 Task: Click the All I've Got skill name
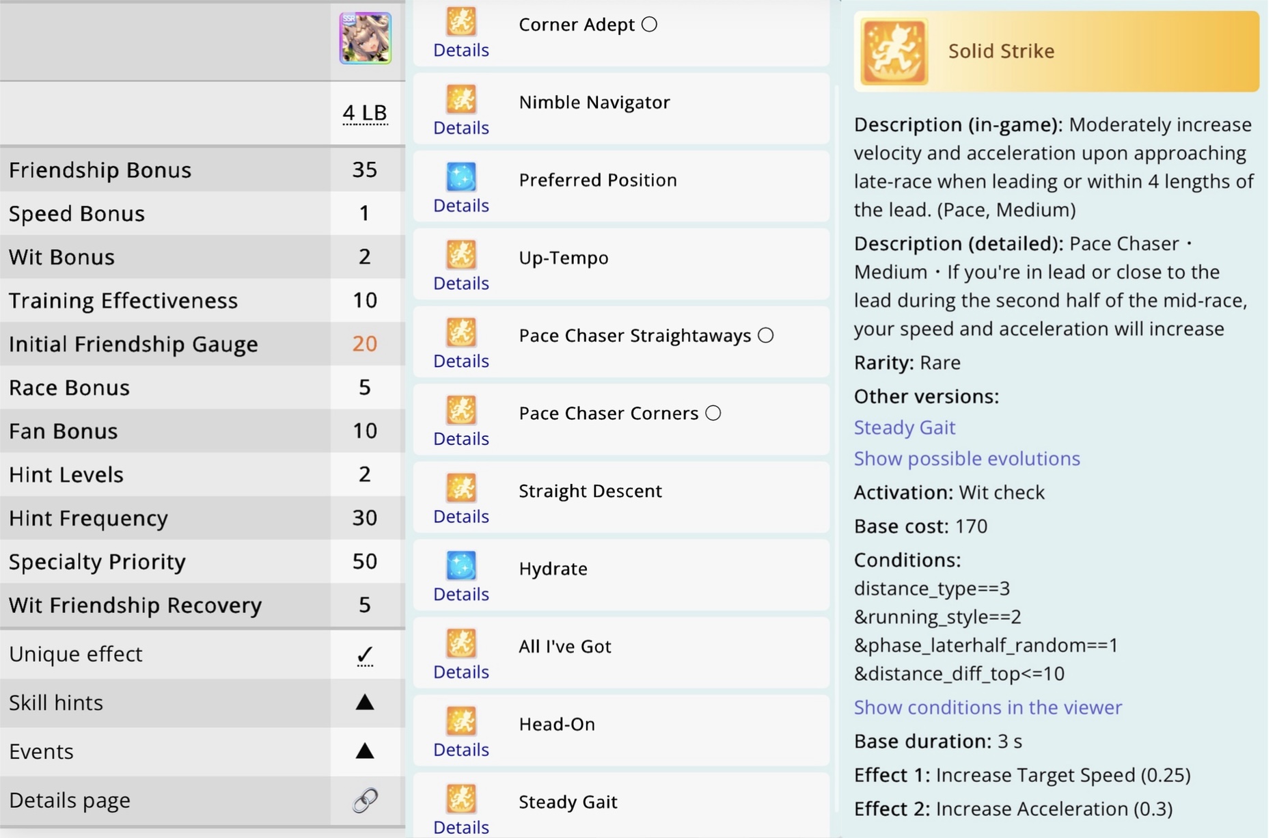coord(565,646)
